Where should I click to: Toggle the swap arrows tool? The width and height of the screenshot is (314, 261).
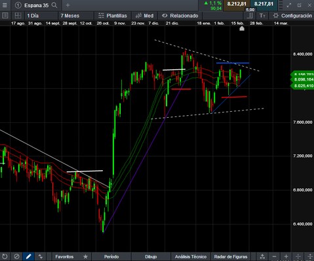41,256
